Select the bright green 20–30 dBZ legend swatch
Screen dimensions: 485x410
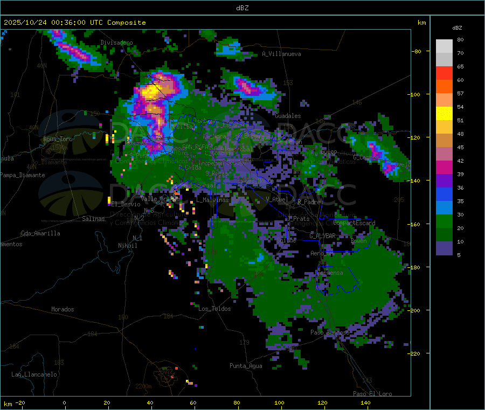[444, 221]
